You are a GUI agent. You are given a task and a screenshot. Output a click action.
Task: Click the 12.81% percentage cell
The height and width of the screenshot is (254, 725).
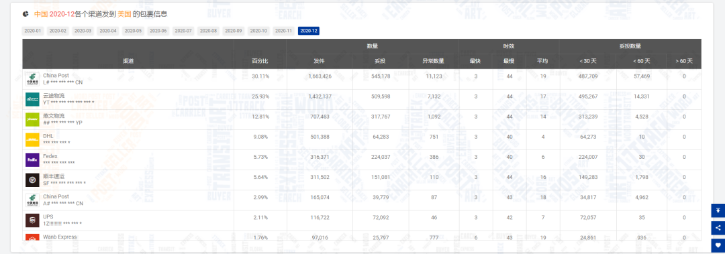[x=260, y=117]
